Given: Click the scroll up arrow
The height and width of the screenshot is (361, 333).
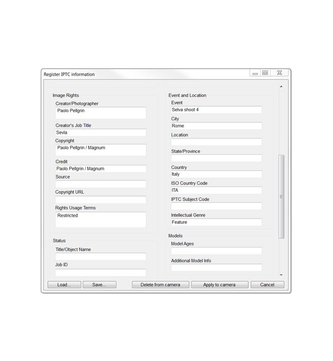Looking at the screenshot, I should (281, 87).
